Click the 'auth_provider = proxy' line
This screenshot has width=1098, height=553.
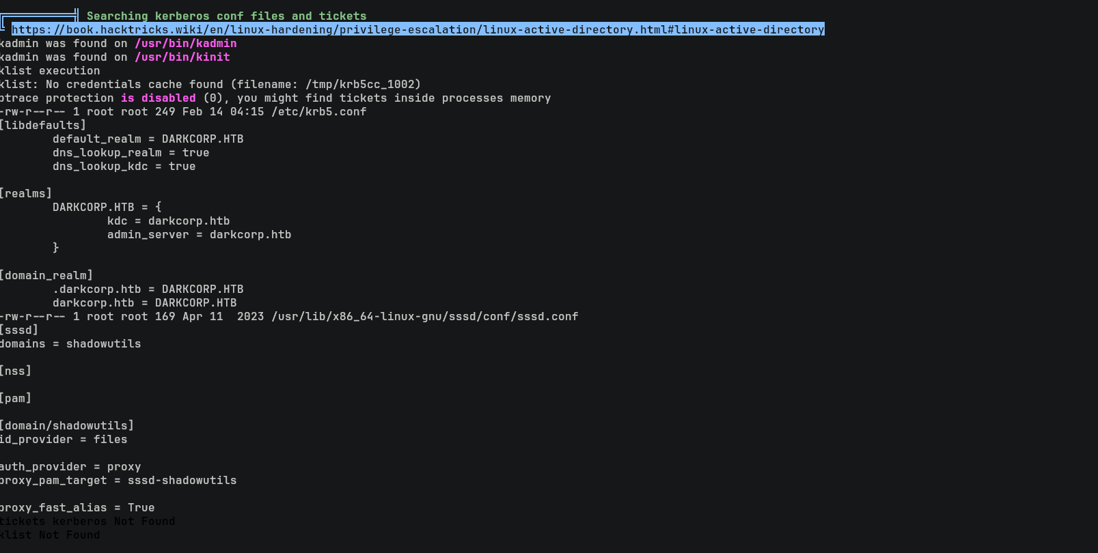pyautogui.click(x=70, y=466)
